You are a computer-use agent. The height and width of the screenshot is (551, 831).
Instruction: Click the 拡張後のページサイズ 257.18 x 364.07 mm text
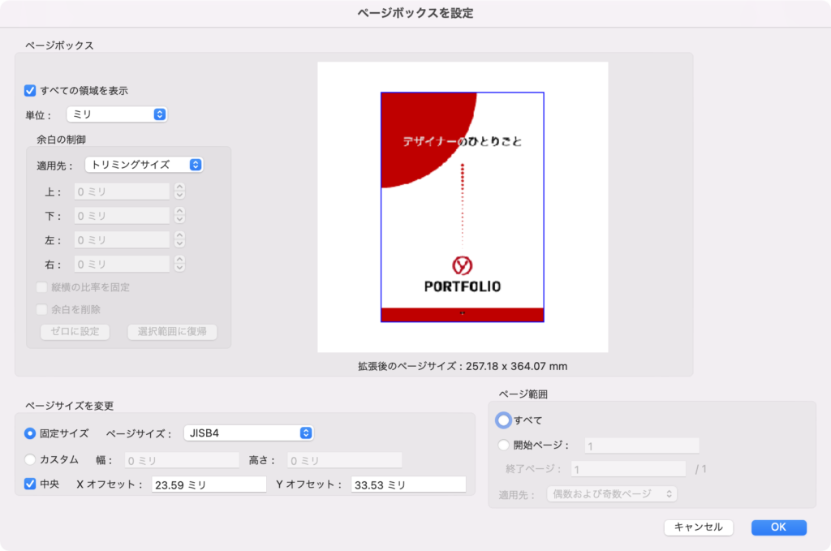pos(463,366)
